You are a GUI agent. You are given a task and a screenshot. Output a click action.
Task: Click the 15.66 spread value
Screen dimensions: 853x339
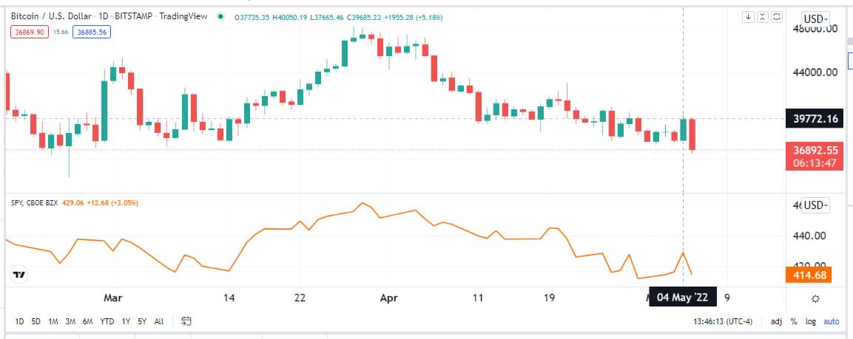(x=61, y=32)
